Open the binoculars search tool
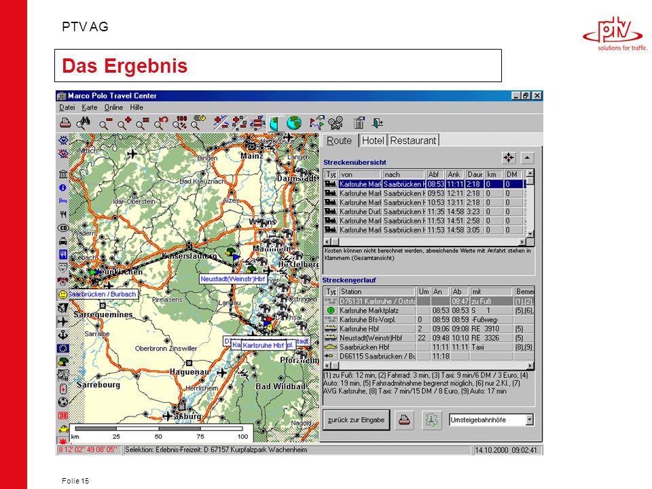This screenshot has width=652, height=489. [x=84, y=123]
